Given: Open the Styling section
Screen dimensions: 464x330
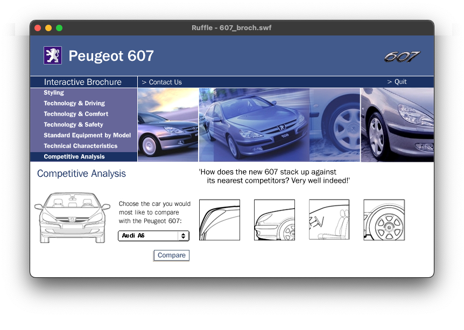Looking at the screenshot, I should point(54,92).
